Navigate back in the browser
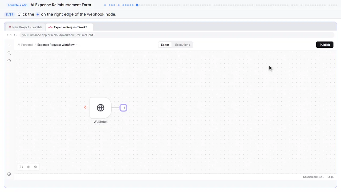Screen dimensions: 341x192 (7, 35)
